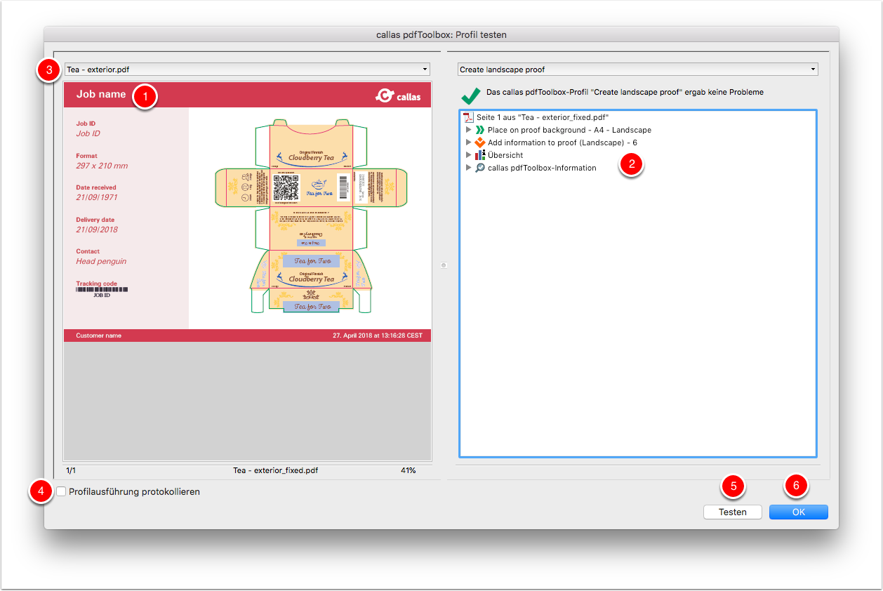Enable the Profilausführung protokollieren checkbox
Screen dimensions: 883x591
point(62,492)
